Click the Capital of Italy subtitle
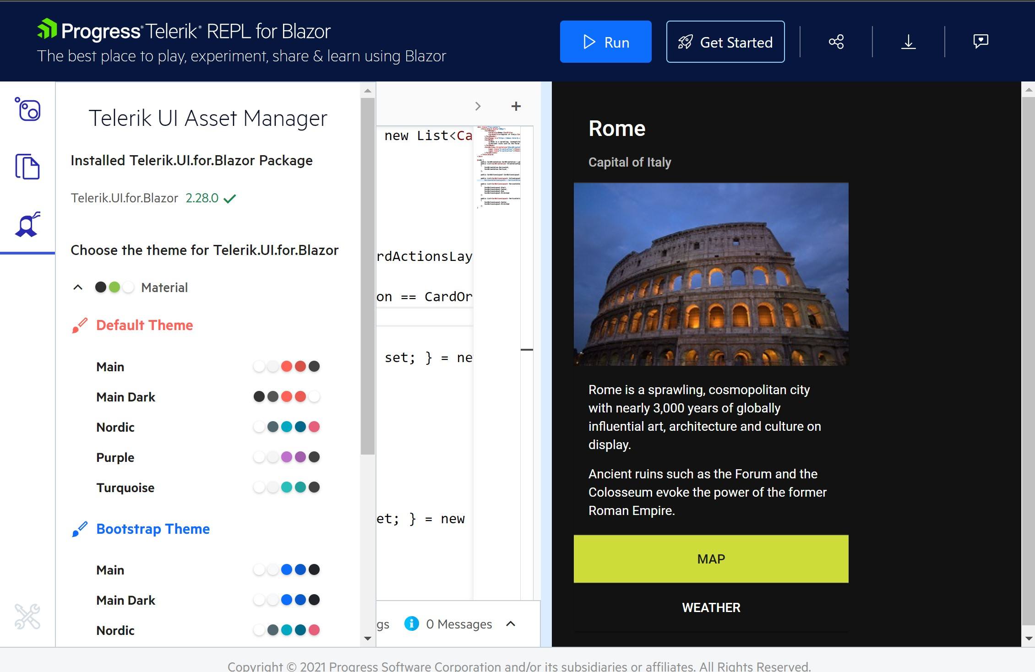 (630, 162)
